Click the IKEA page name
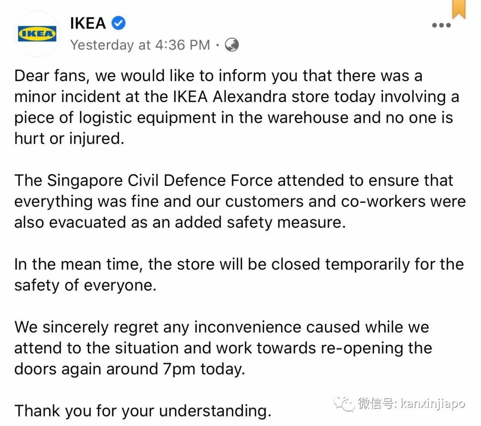481x426 pixels. tap(88, 23)
